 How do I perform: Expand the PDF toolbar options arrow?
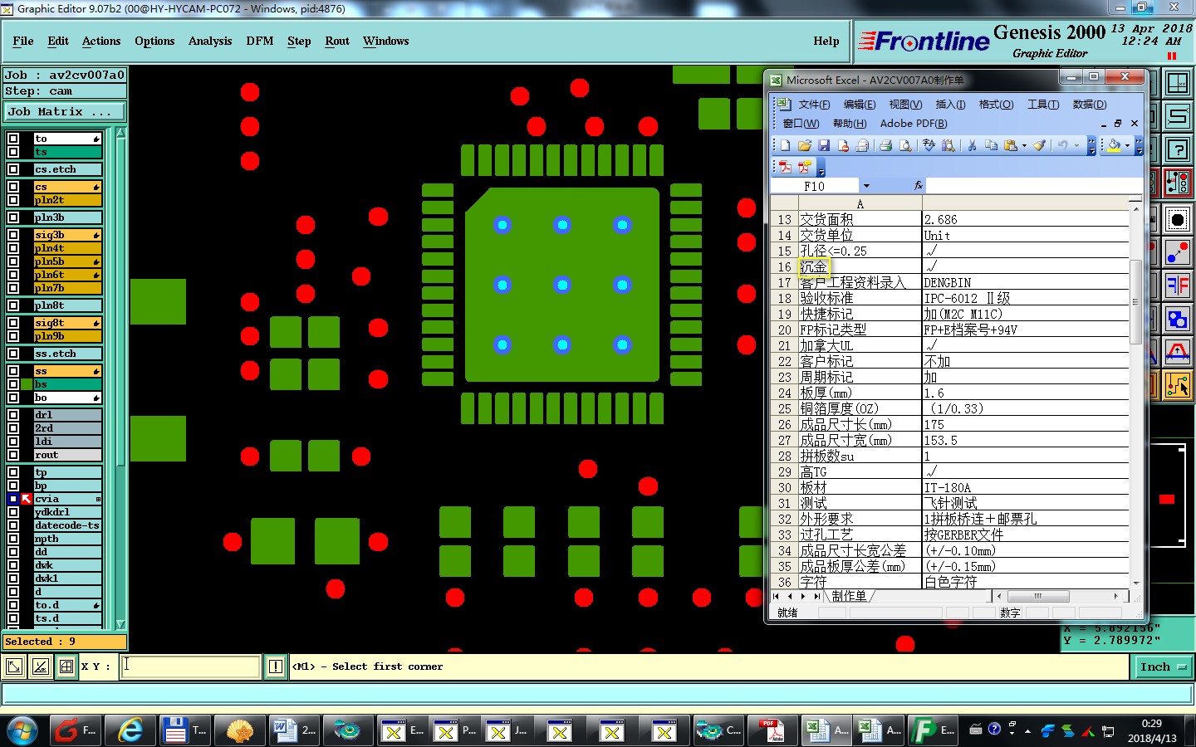(x=821, y=168)
